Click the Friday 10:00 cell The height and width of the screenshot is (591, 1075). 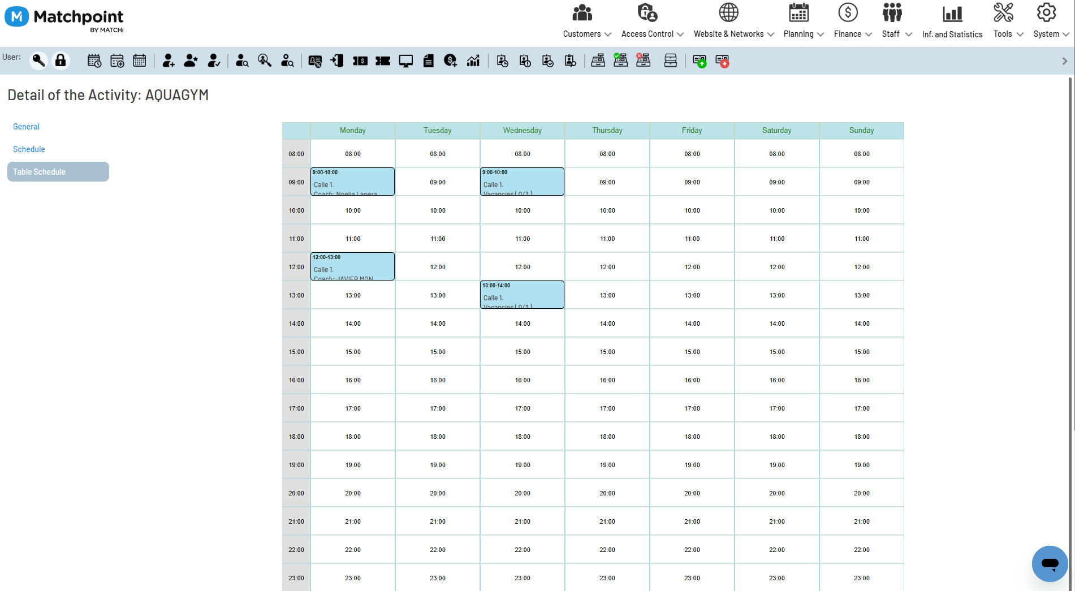[692, 210]
